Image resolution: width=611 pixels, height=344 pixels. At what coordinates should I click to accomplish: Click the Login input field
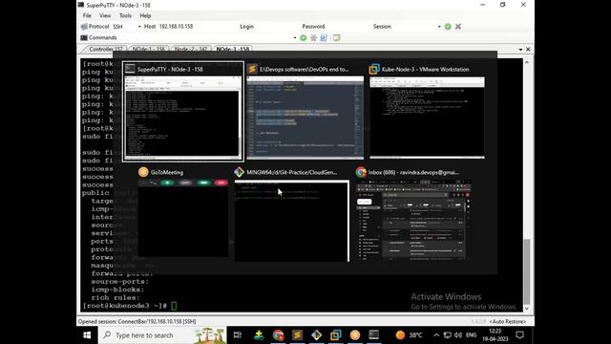[x=277, y=27]
